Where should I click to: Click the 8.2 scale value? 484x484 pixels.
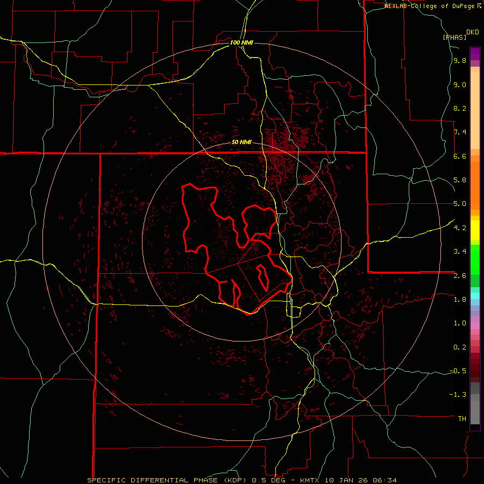pos(460,108)
